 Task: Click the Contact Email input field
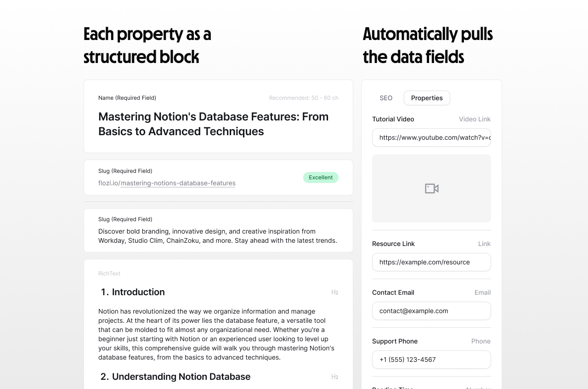pos(431,311)
